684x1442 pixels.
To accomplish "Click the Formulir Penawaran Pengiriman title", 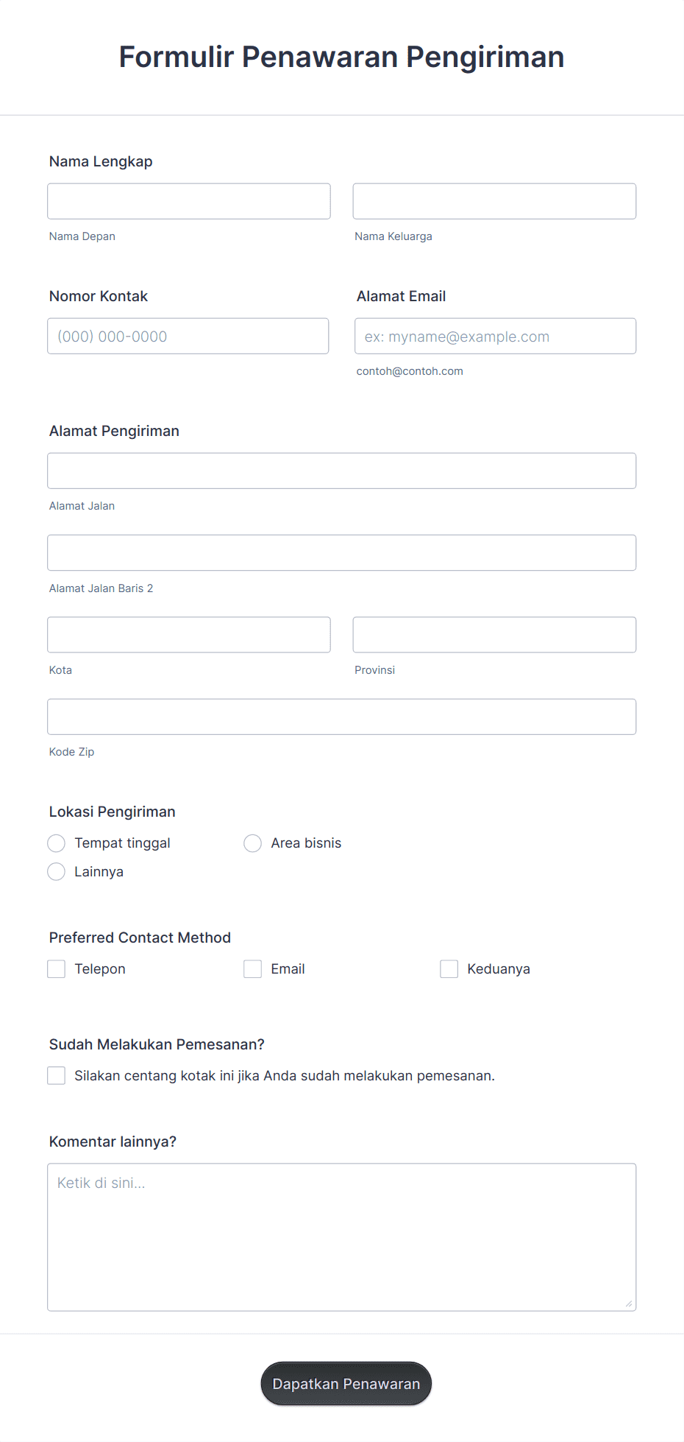I will pos(341,57).
